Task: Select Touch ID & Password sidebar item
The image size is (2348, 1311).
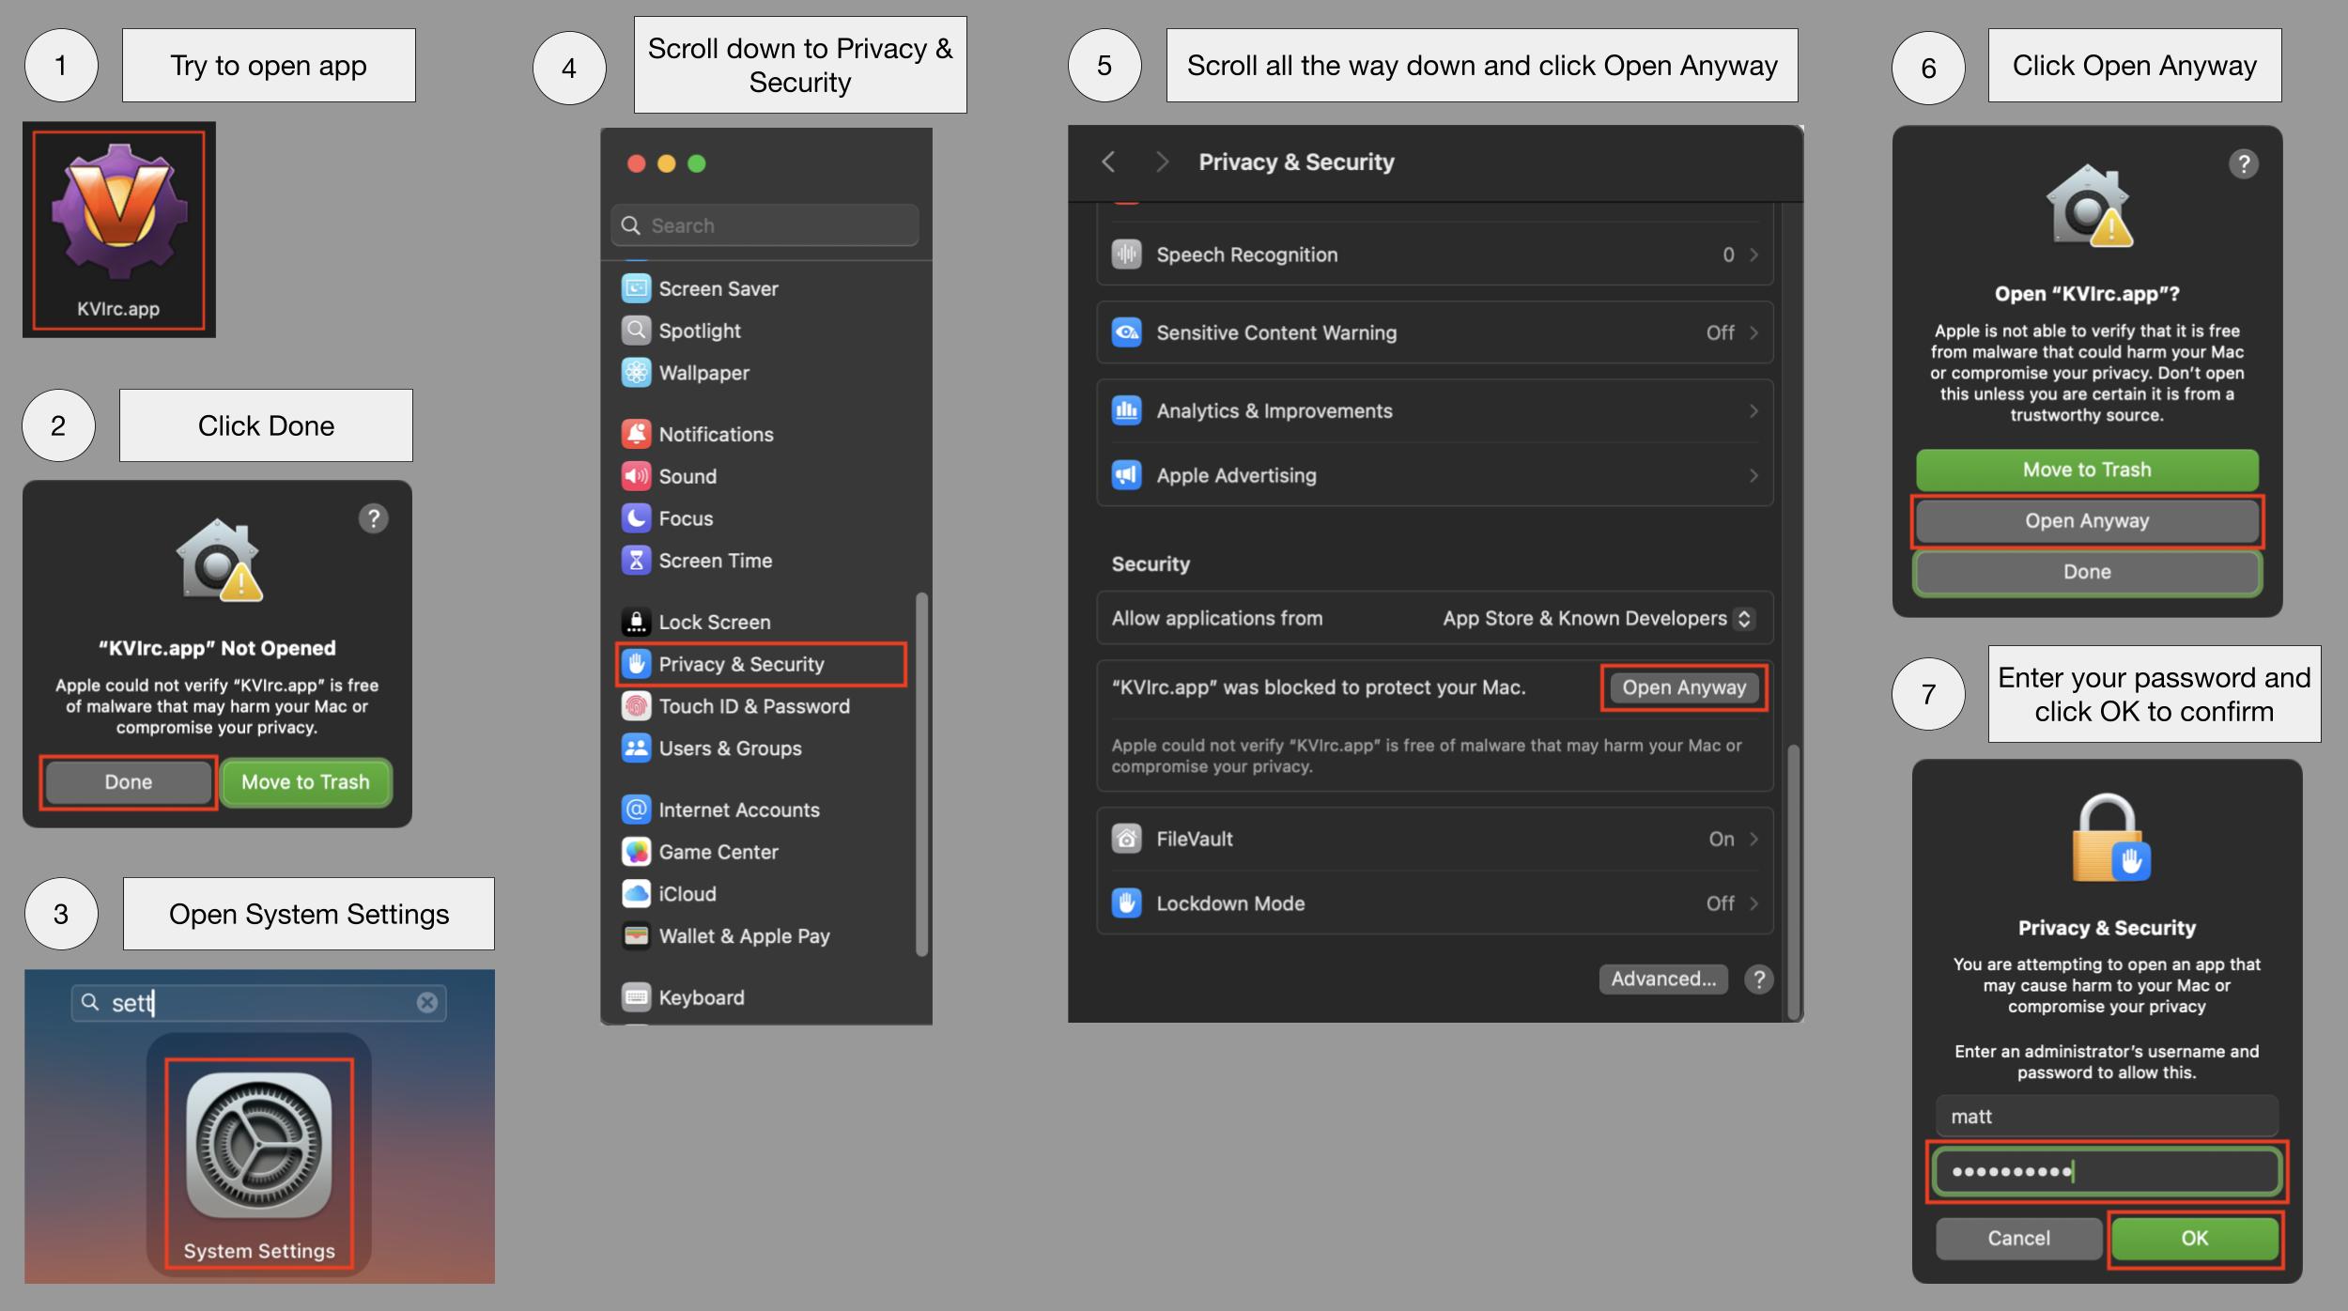Action: coord(761,706)
